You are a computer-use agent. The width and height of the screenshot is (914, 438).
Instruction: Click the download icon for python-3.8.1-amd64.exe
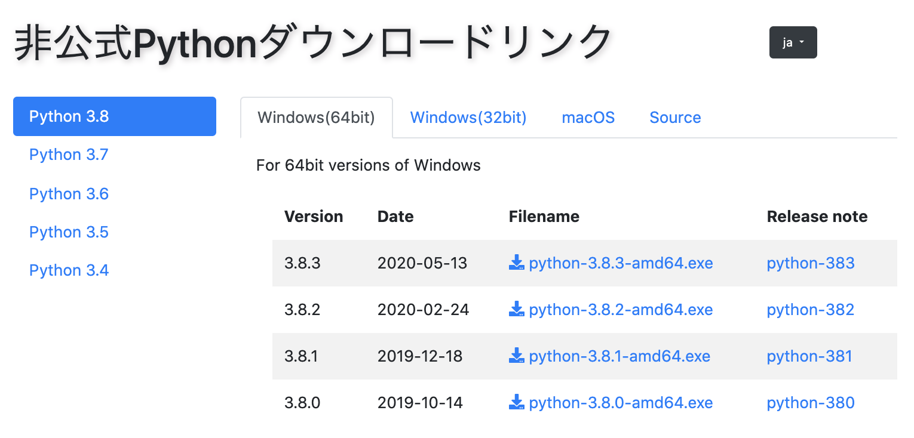point(516,356)
